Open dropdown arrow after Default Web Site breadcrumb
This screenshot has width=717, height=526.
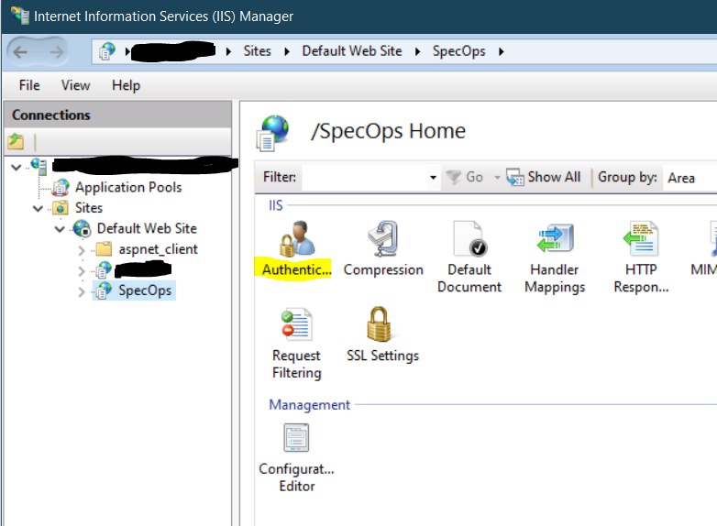point(417,51)
